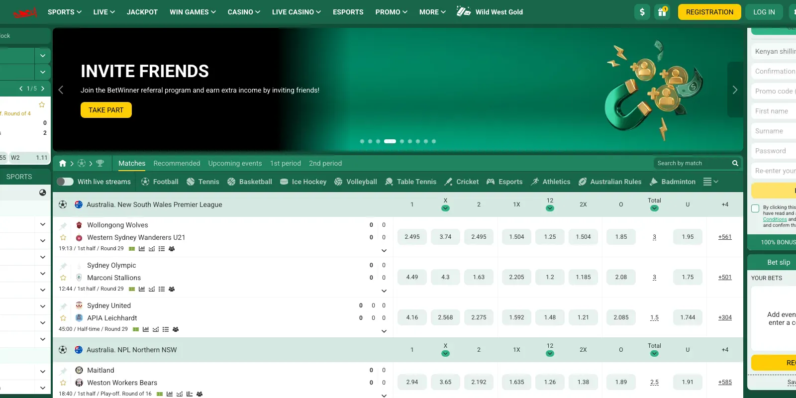Filter by Esports sport
This screenshot has height=398, width=796.
pos(504,182)
